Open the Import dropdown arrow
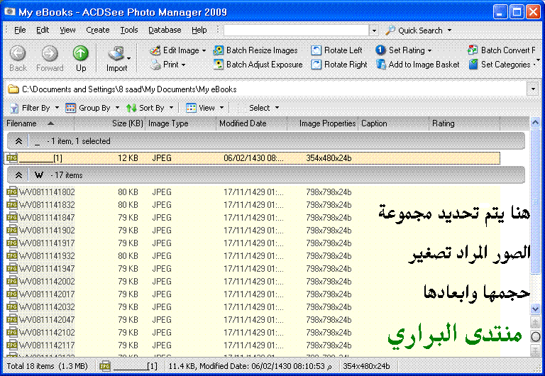This screenshot has width=545, height=376. point(128,58)
